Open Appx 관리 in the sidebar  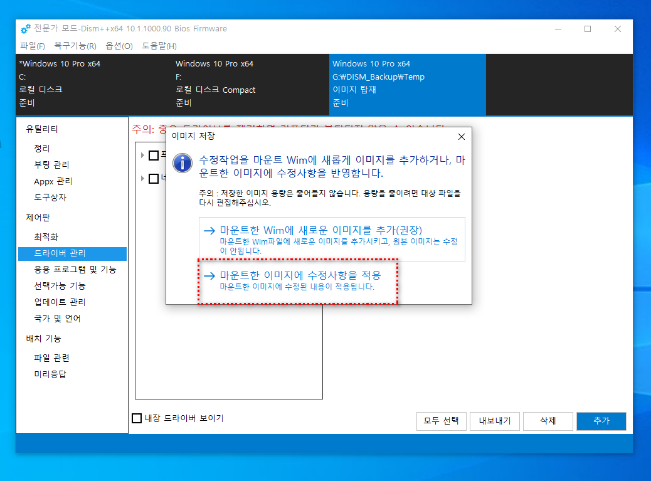click(x=53, y=181)
